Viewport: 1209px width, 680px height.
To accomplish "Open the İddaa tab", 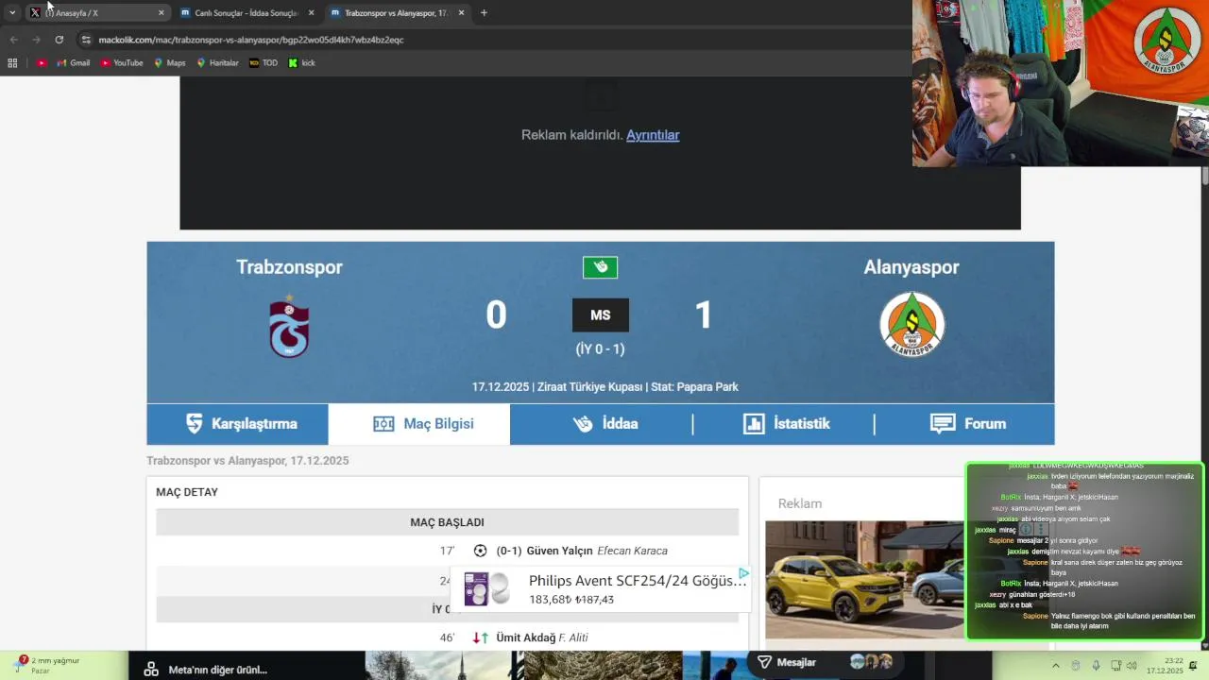I will (x=601, y=424).
